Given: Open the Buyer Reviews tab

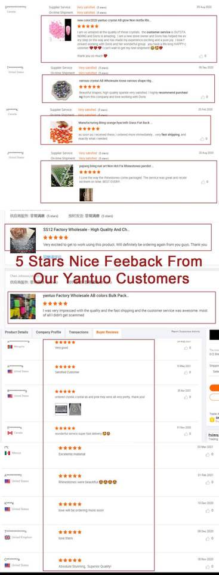Looking at the screenshot, I should [107, 332].
